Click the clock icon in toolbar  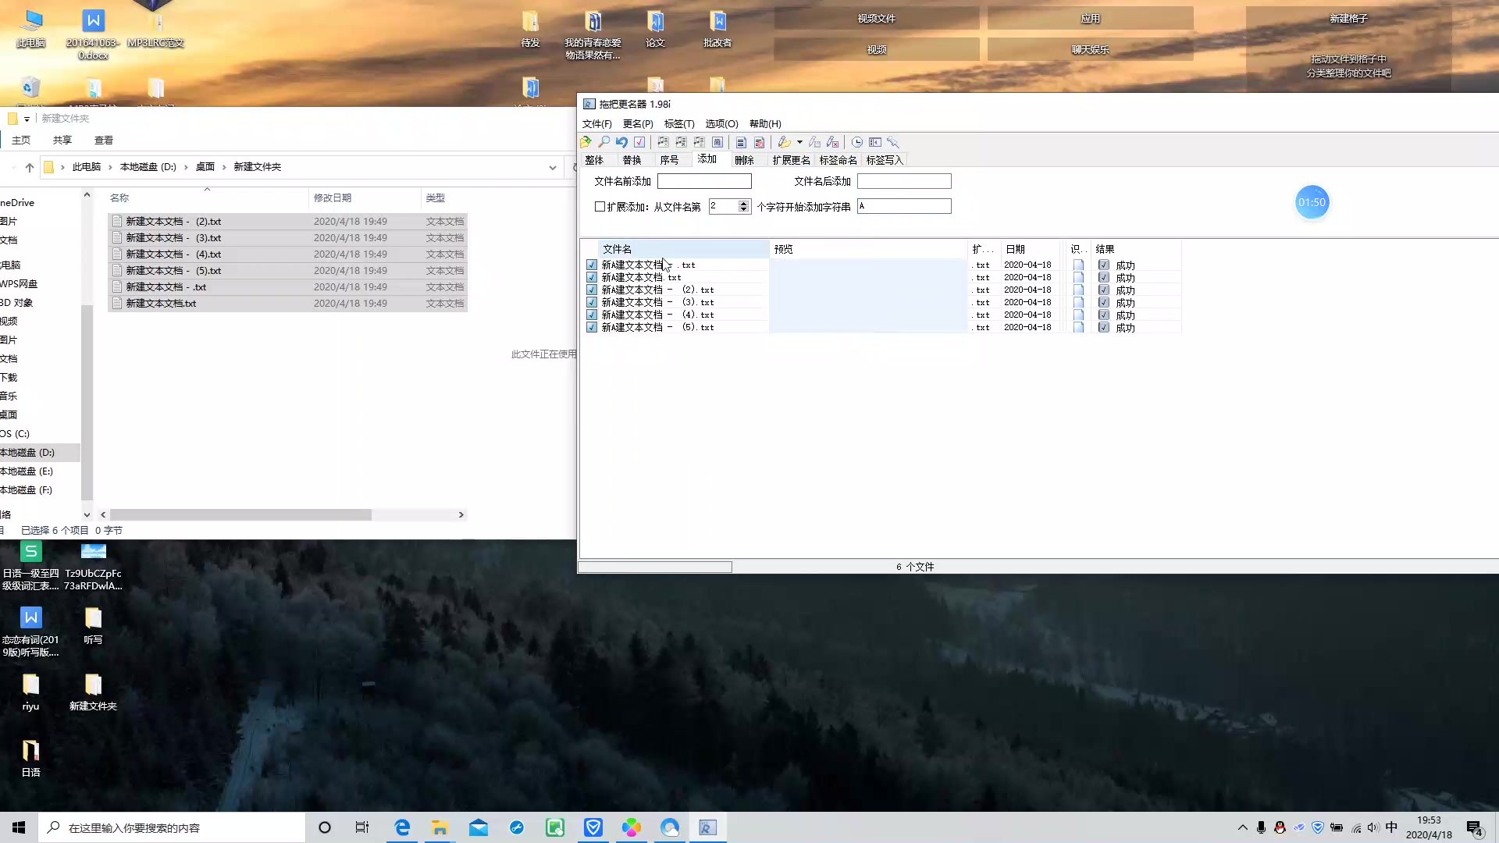coord(856,142)
